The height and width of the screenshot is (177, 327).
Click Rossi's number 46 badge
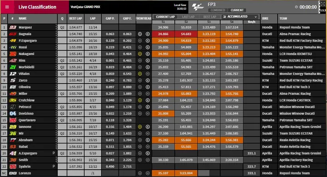pyautogui.click(x=13, y=47)
